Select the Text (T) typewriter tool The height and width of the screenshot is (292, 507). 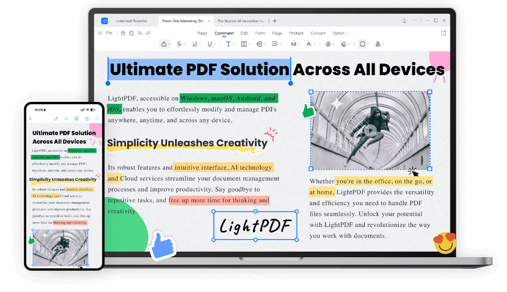coord(228,44)
